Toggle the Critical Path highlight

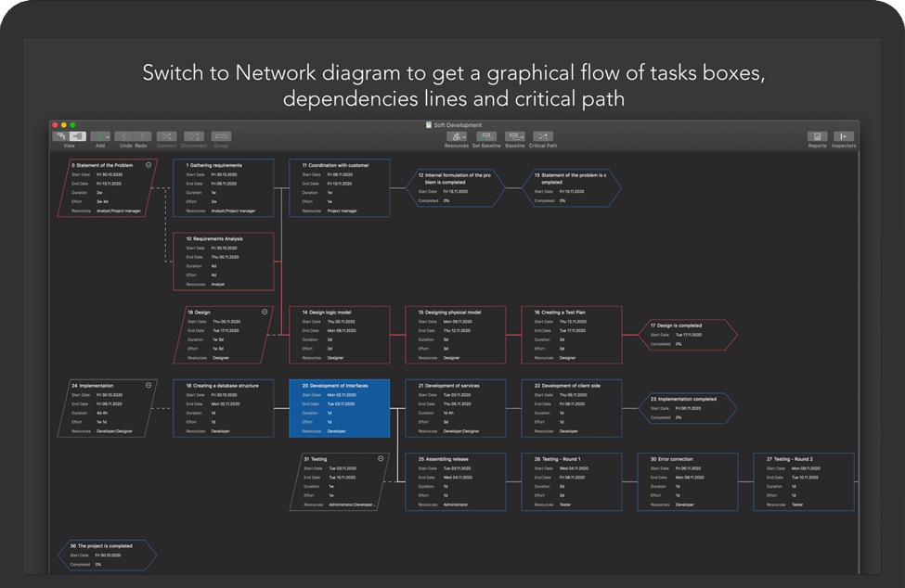(543, 136)
